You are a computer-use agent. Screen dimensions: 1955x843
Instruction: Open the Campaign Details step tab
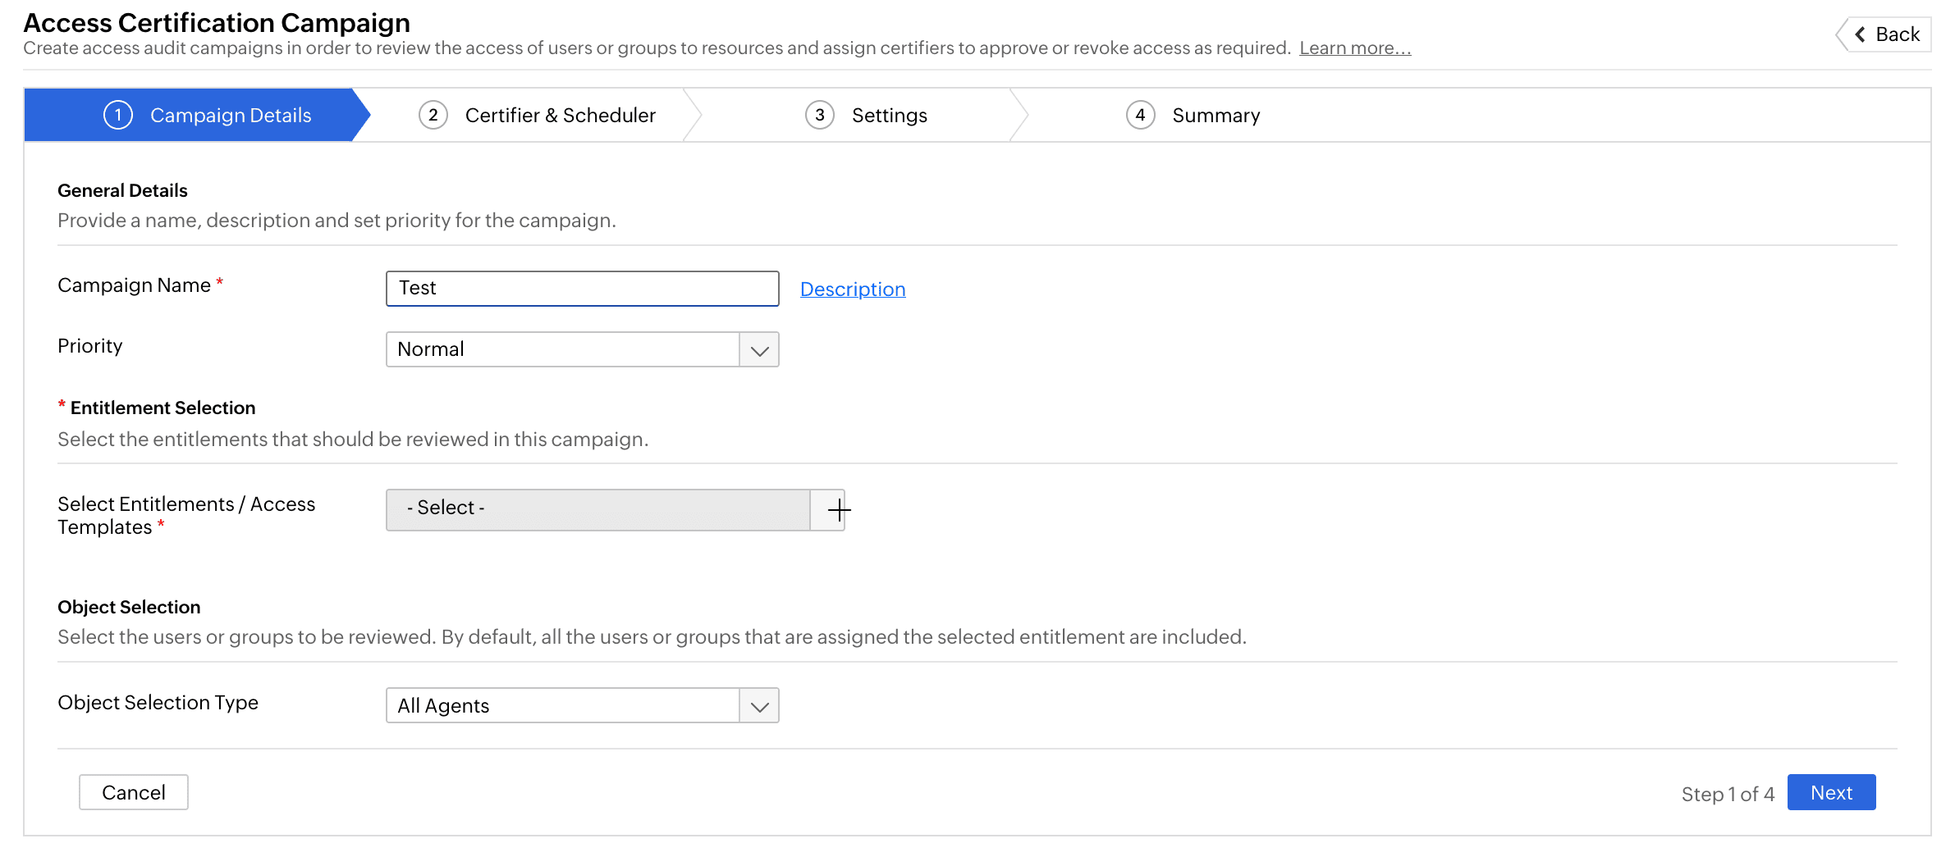[x=197, y=115]
